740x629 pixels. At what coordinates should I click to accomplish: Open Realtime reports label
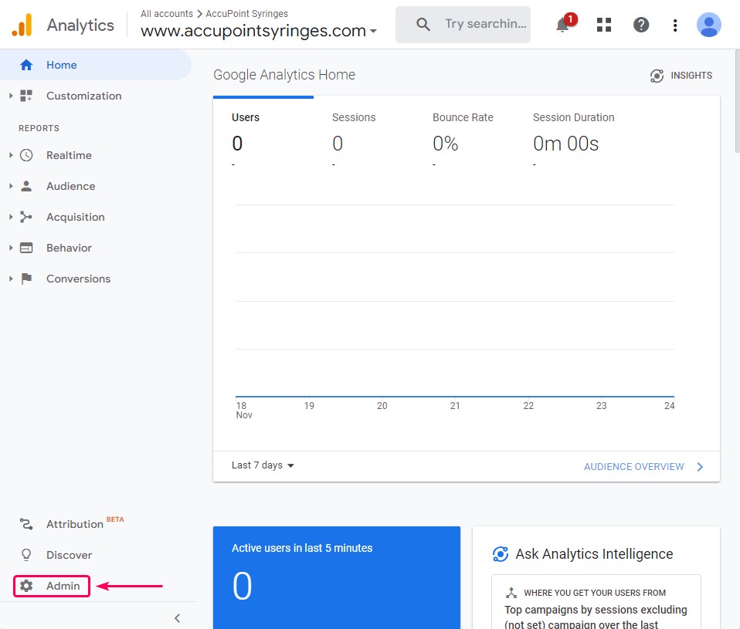pos(69,155)
